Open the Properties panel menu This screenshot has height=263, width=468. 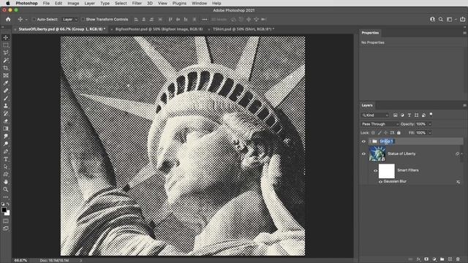coord(464,33)
